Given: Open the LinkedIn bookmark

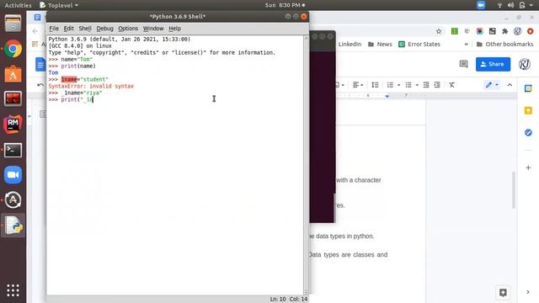Looking at the screenshot, I should 350,44.
